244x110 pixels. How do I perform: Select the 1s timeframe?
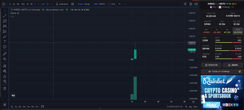10,4
